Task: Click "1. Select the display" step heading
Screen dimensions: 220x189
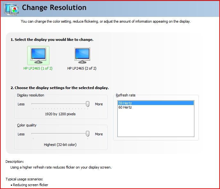Action: [52, 40]
